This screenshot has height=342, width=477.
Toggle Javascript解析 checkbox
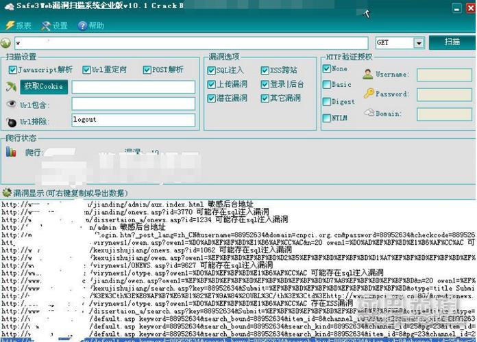tap(12, 70)
